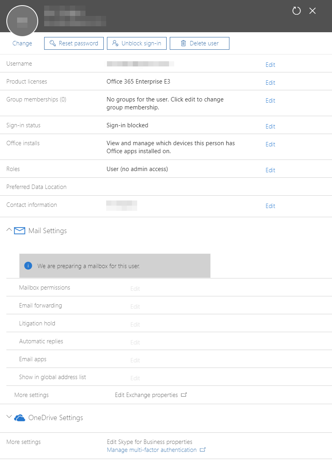This screenshot has width=332, height=469.
Task: Click the user avatar picture
Action: (22, 21)
